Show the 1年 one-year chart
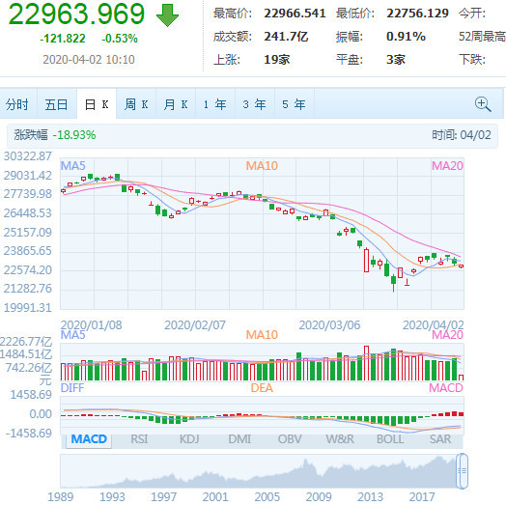 [x=215, y=104]
